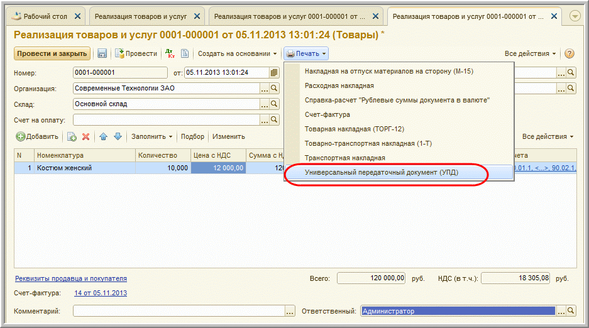Viewport: 589px width, 328px height.
Task: Open the Создать на основании dropdown
Action: click(238, 53)
